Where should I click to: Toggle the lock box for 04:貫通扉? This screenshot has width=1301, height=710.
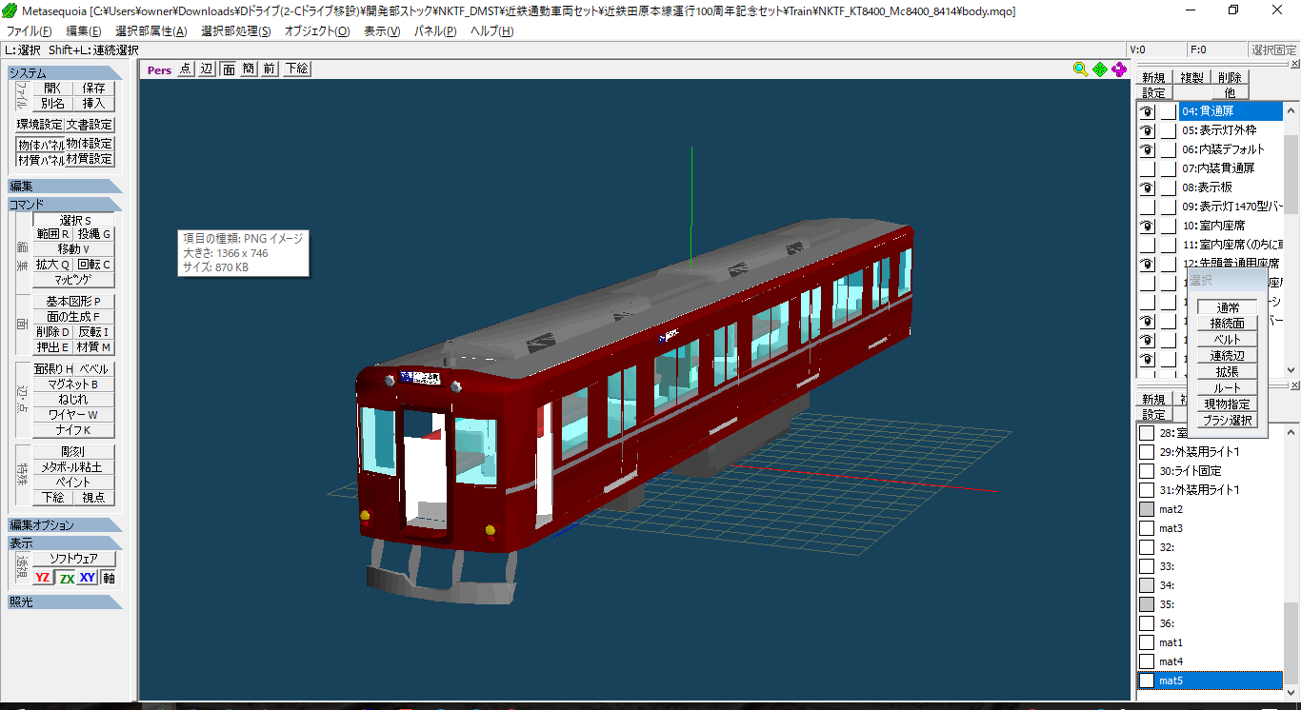point(1169,111)
